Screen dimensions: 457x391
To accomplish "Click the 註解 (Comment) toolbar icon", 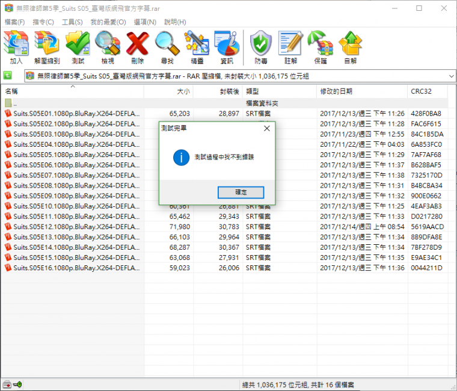I will click(x=290, y=48).
